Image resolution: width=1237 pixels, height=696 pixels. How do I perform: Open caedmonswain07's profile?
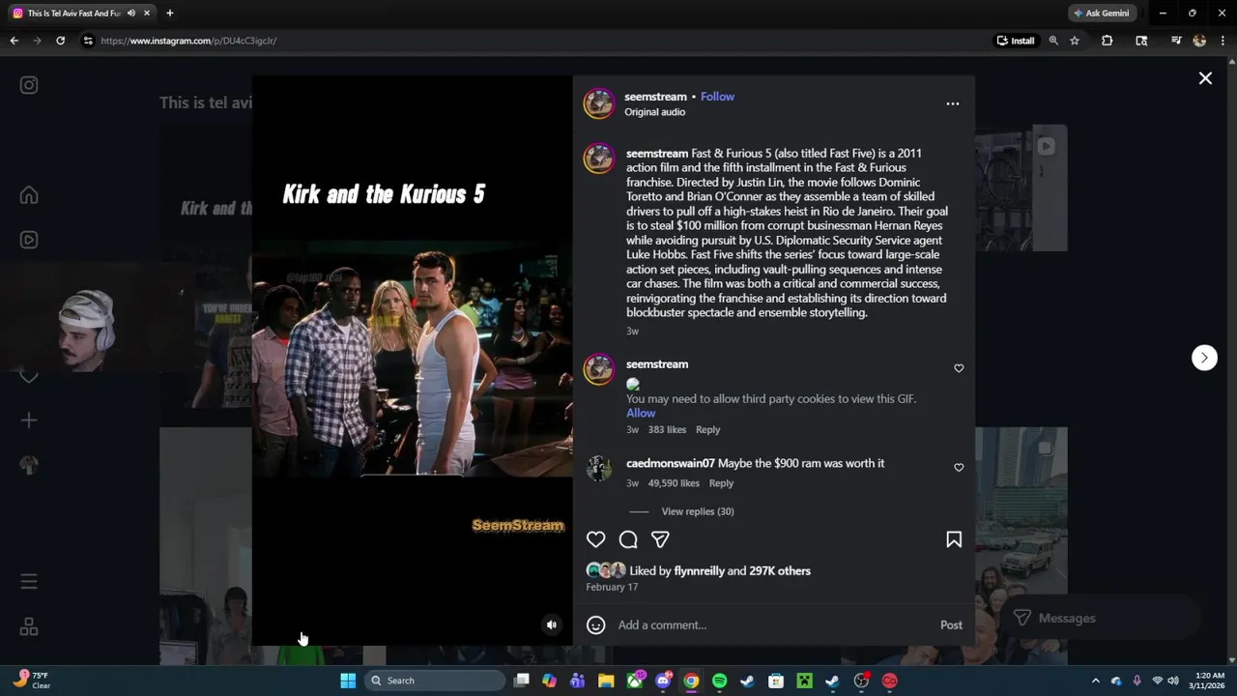[x=671, y=464]
